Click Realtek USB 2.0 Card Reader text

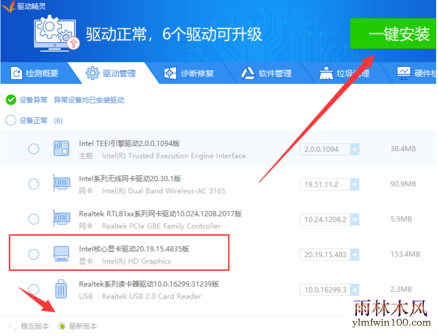tap(151, 296)
